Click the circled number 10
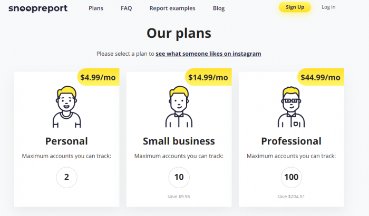The height and width of the screenshot is (216, 369). pos(179,177)
